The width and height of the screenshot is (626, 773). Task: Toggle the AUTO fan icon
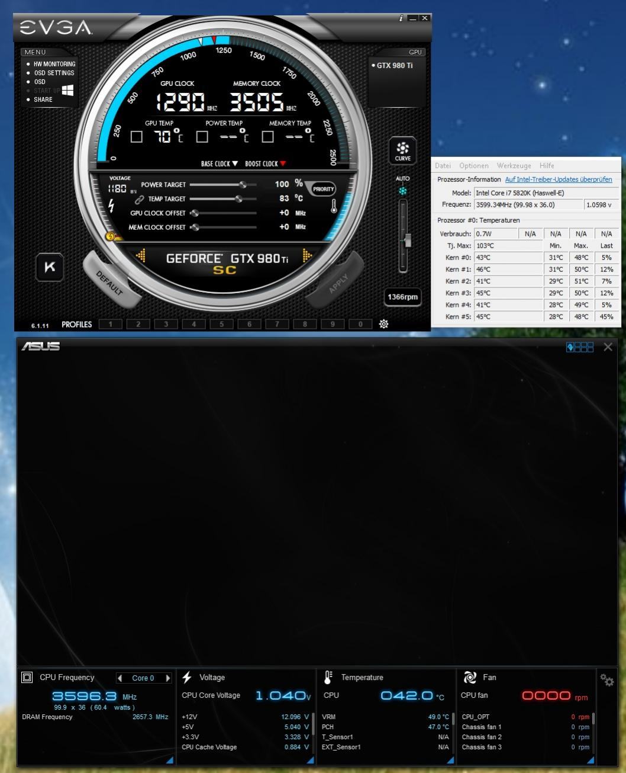403,191
